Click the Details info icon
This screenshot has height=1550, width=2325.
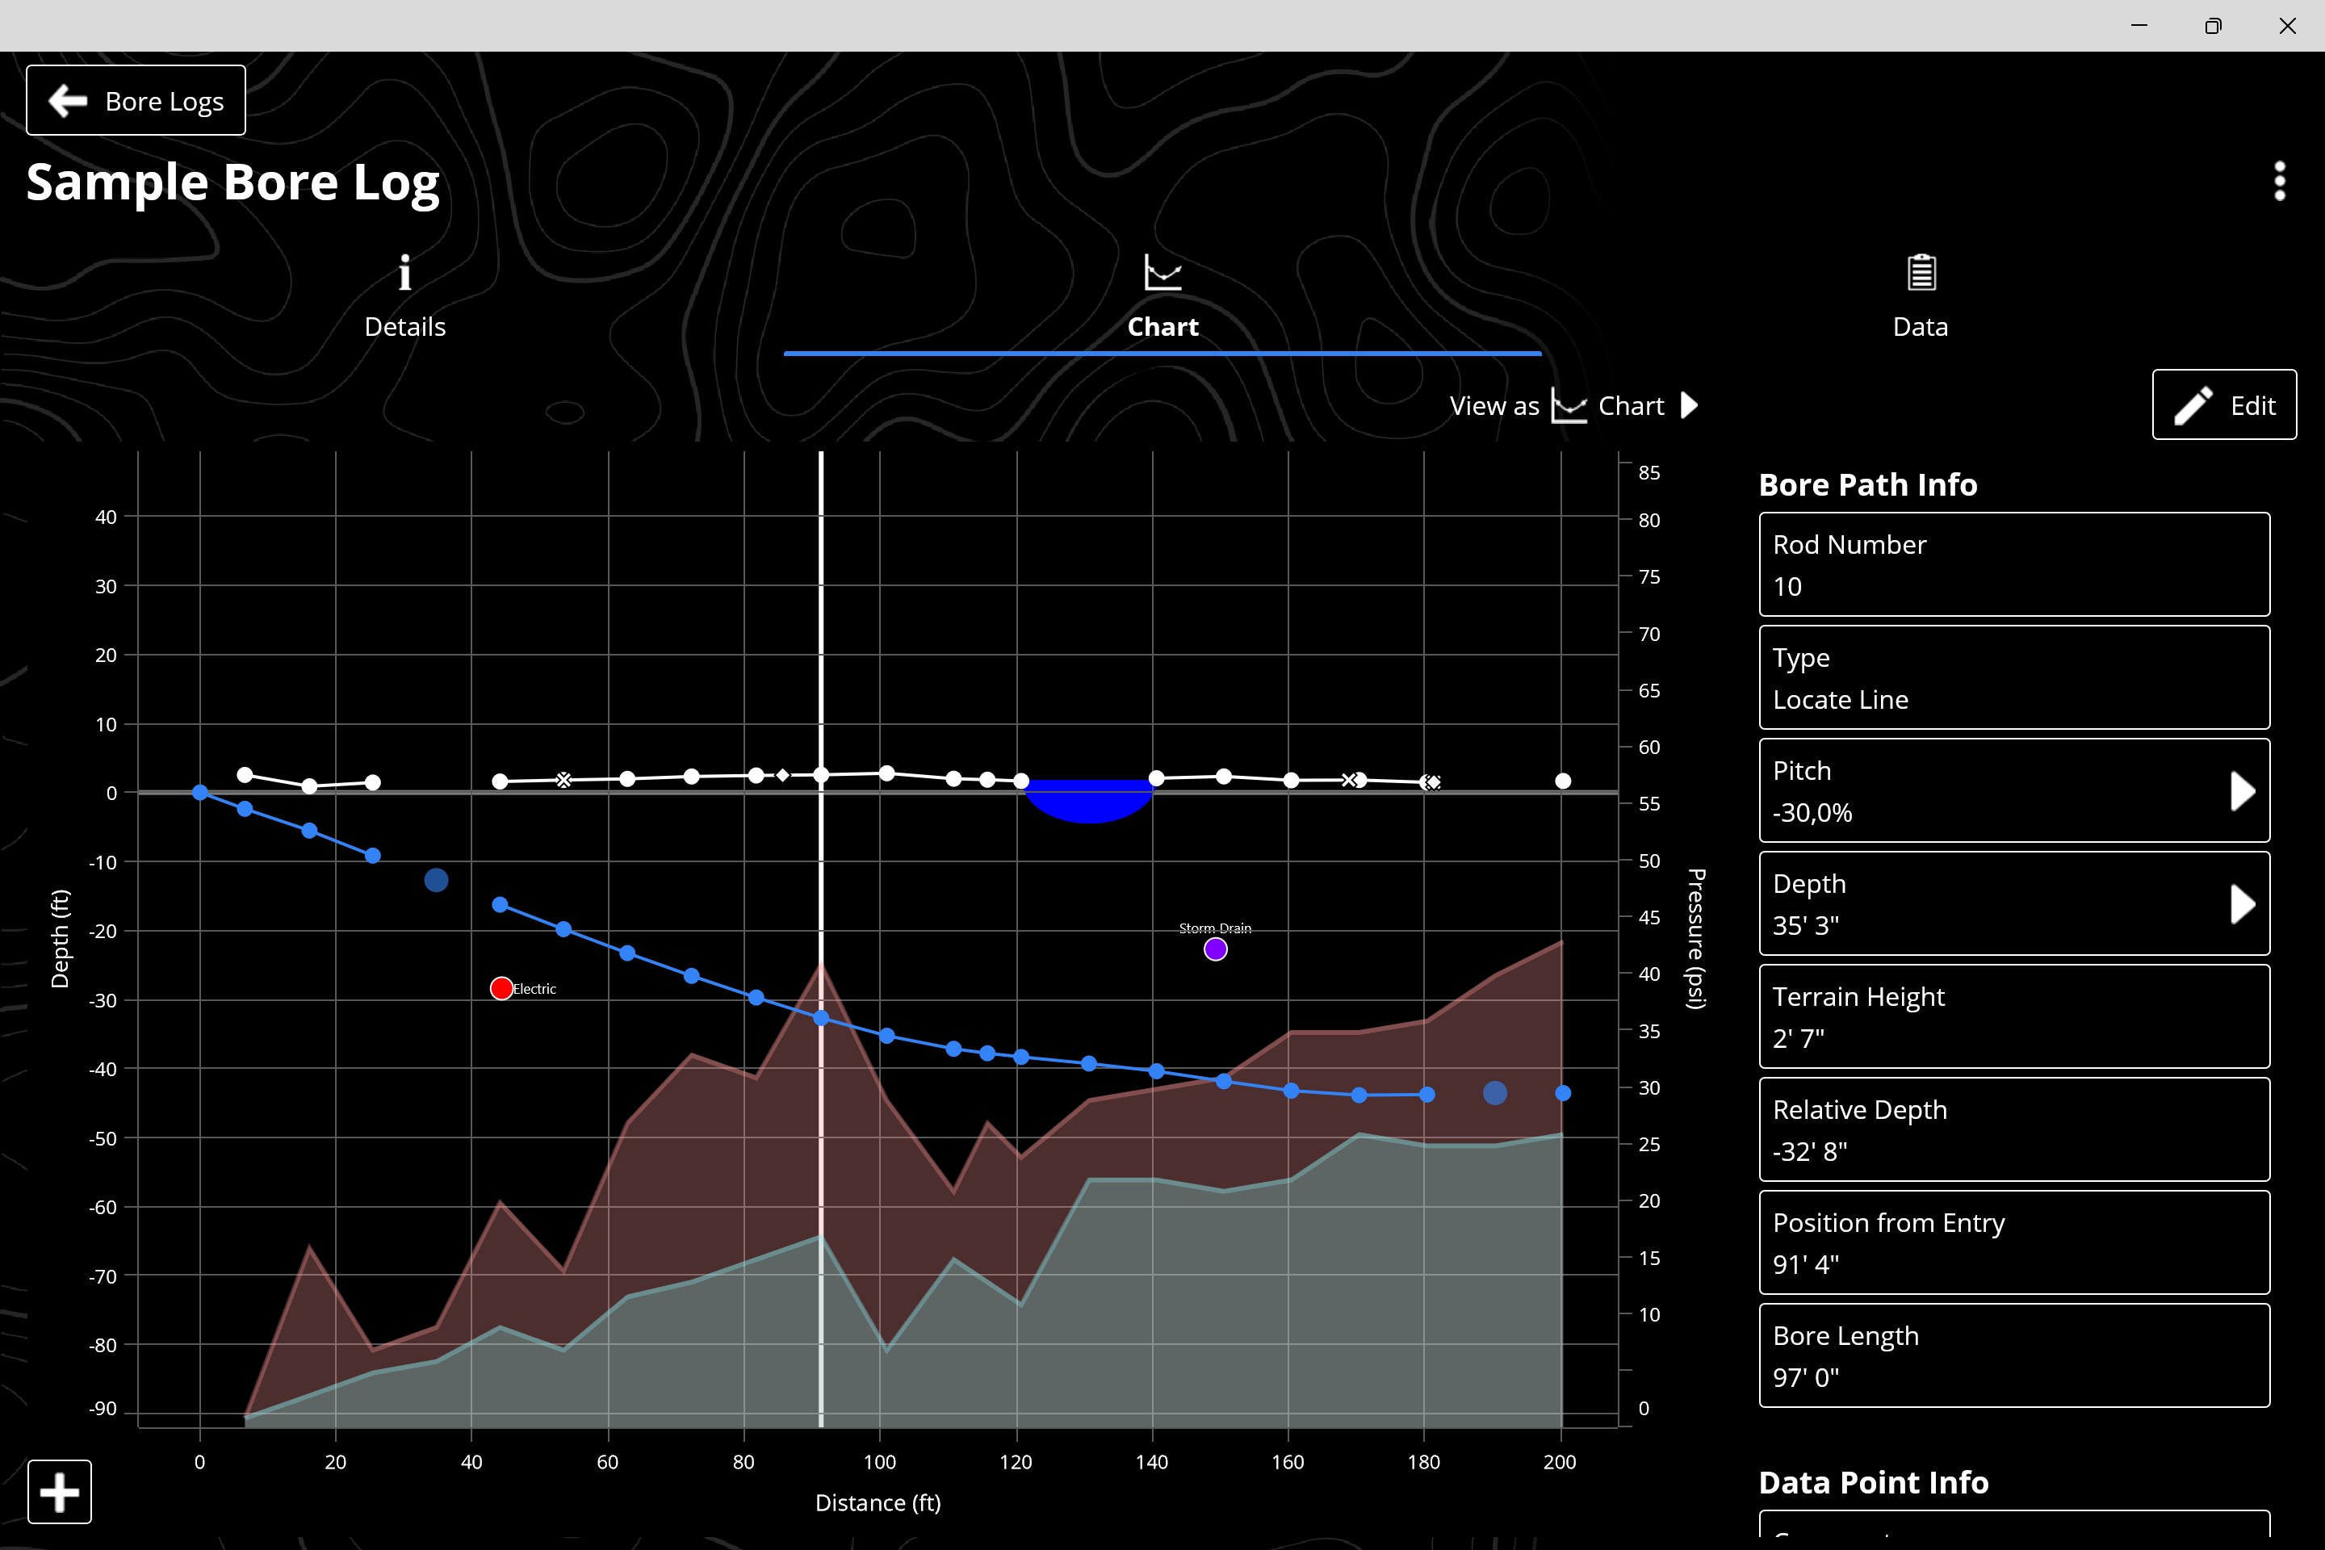tap(404, 273)
